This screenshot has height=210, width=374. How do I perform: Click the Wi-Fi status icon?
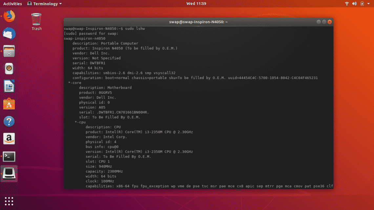(x=347, y=4)
